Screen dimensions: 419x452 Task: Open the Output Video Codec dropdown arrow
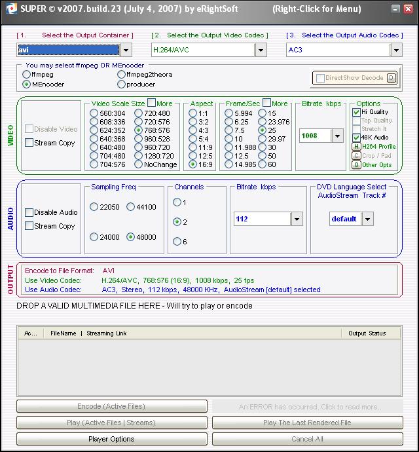[261, 50]
